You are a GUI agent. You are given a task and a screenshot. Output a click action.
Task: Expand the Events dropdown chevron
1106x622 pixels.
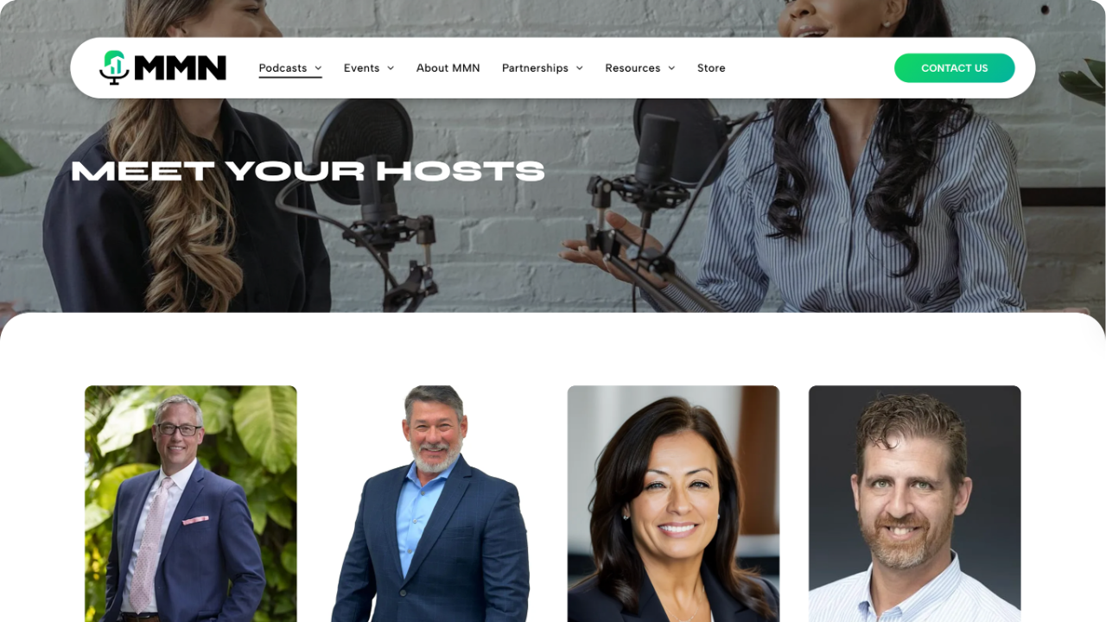coord(391,68)
